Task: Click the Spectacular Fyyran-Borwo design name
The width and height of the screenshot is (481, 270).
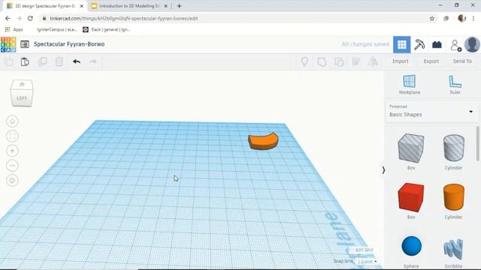Action: [69, 44]
